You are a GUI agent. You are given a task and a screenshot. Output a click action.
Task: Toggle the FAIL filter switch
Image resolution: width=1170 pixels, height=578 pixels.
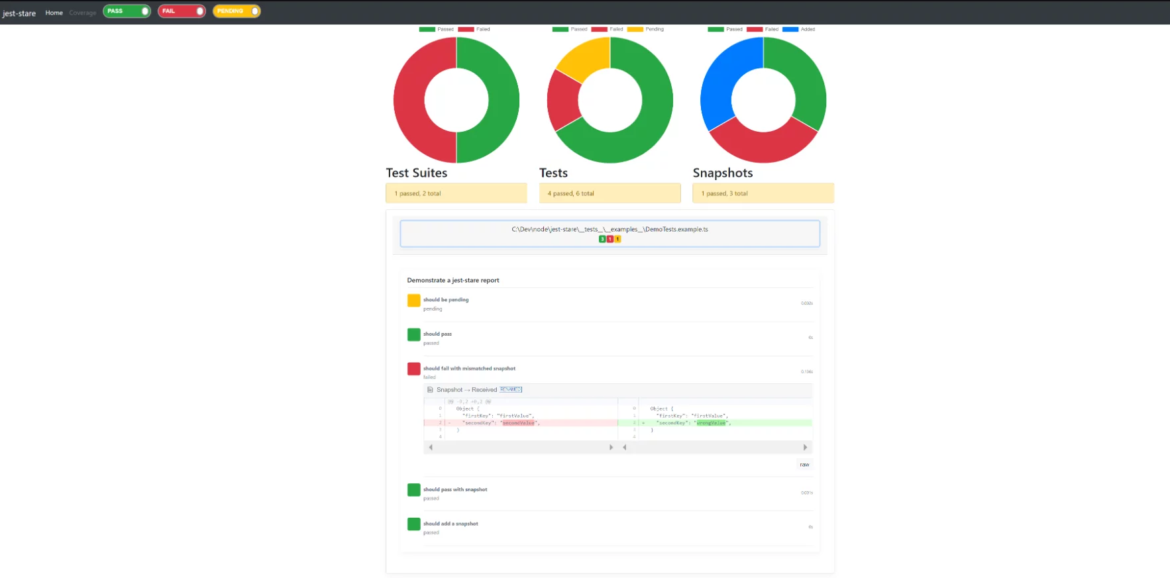point(182,11)
